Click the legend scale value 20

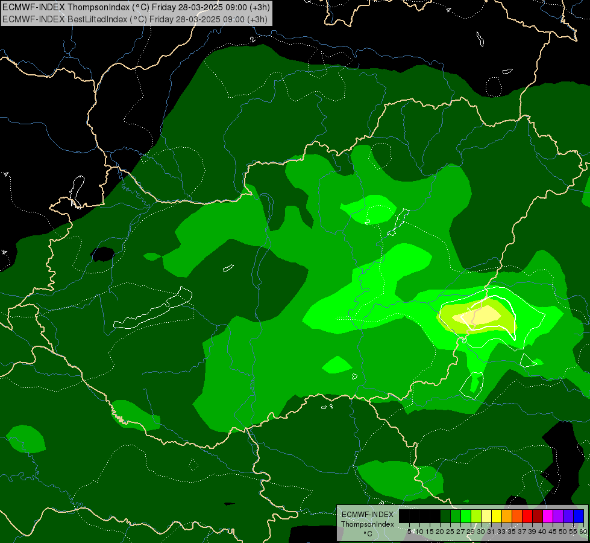point(440,532)
